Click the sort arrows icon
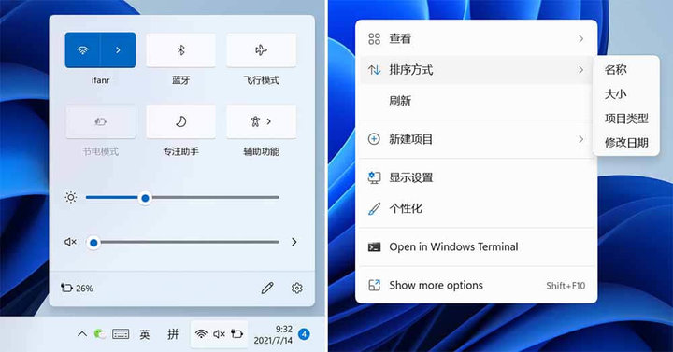The image size is (673, 352). point(374,70)
